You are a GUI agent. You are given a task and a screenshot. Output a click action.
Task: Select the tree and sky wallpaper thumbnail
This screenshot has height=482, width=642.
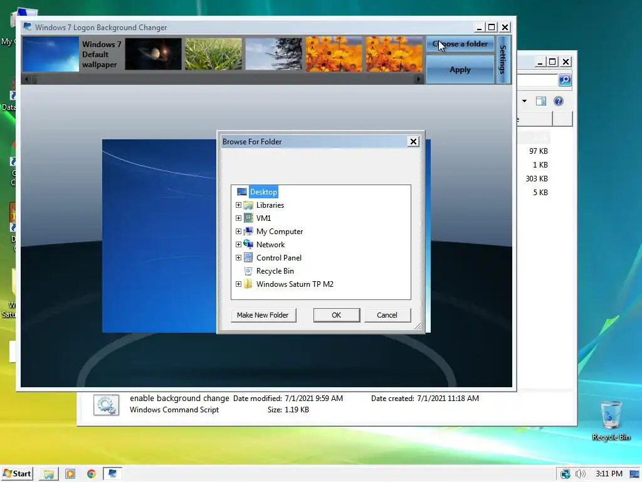pos(273,54)
